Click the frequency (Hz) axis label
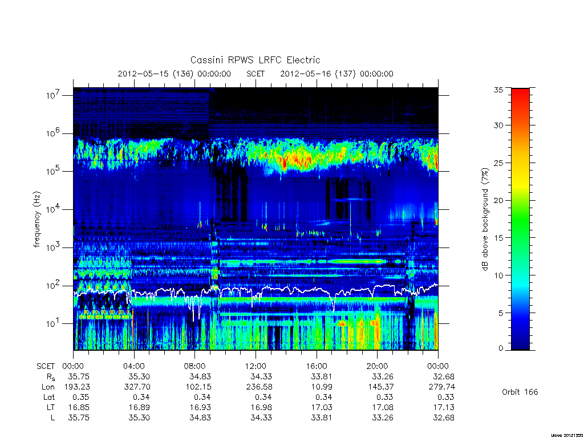This screenshot has height=438, width=584. (x=36, y=220)
